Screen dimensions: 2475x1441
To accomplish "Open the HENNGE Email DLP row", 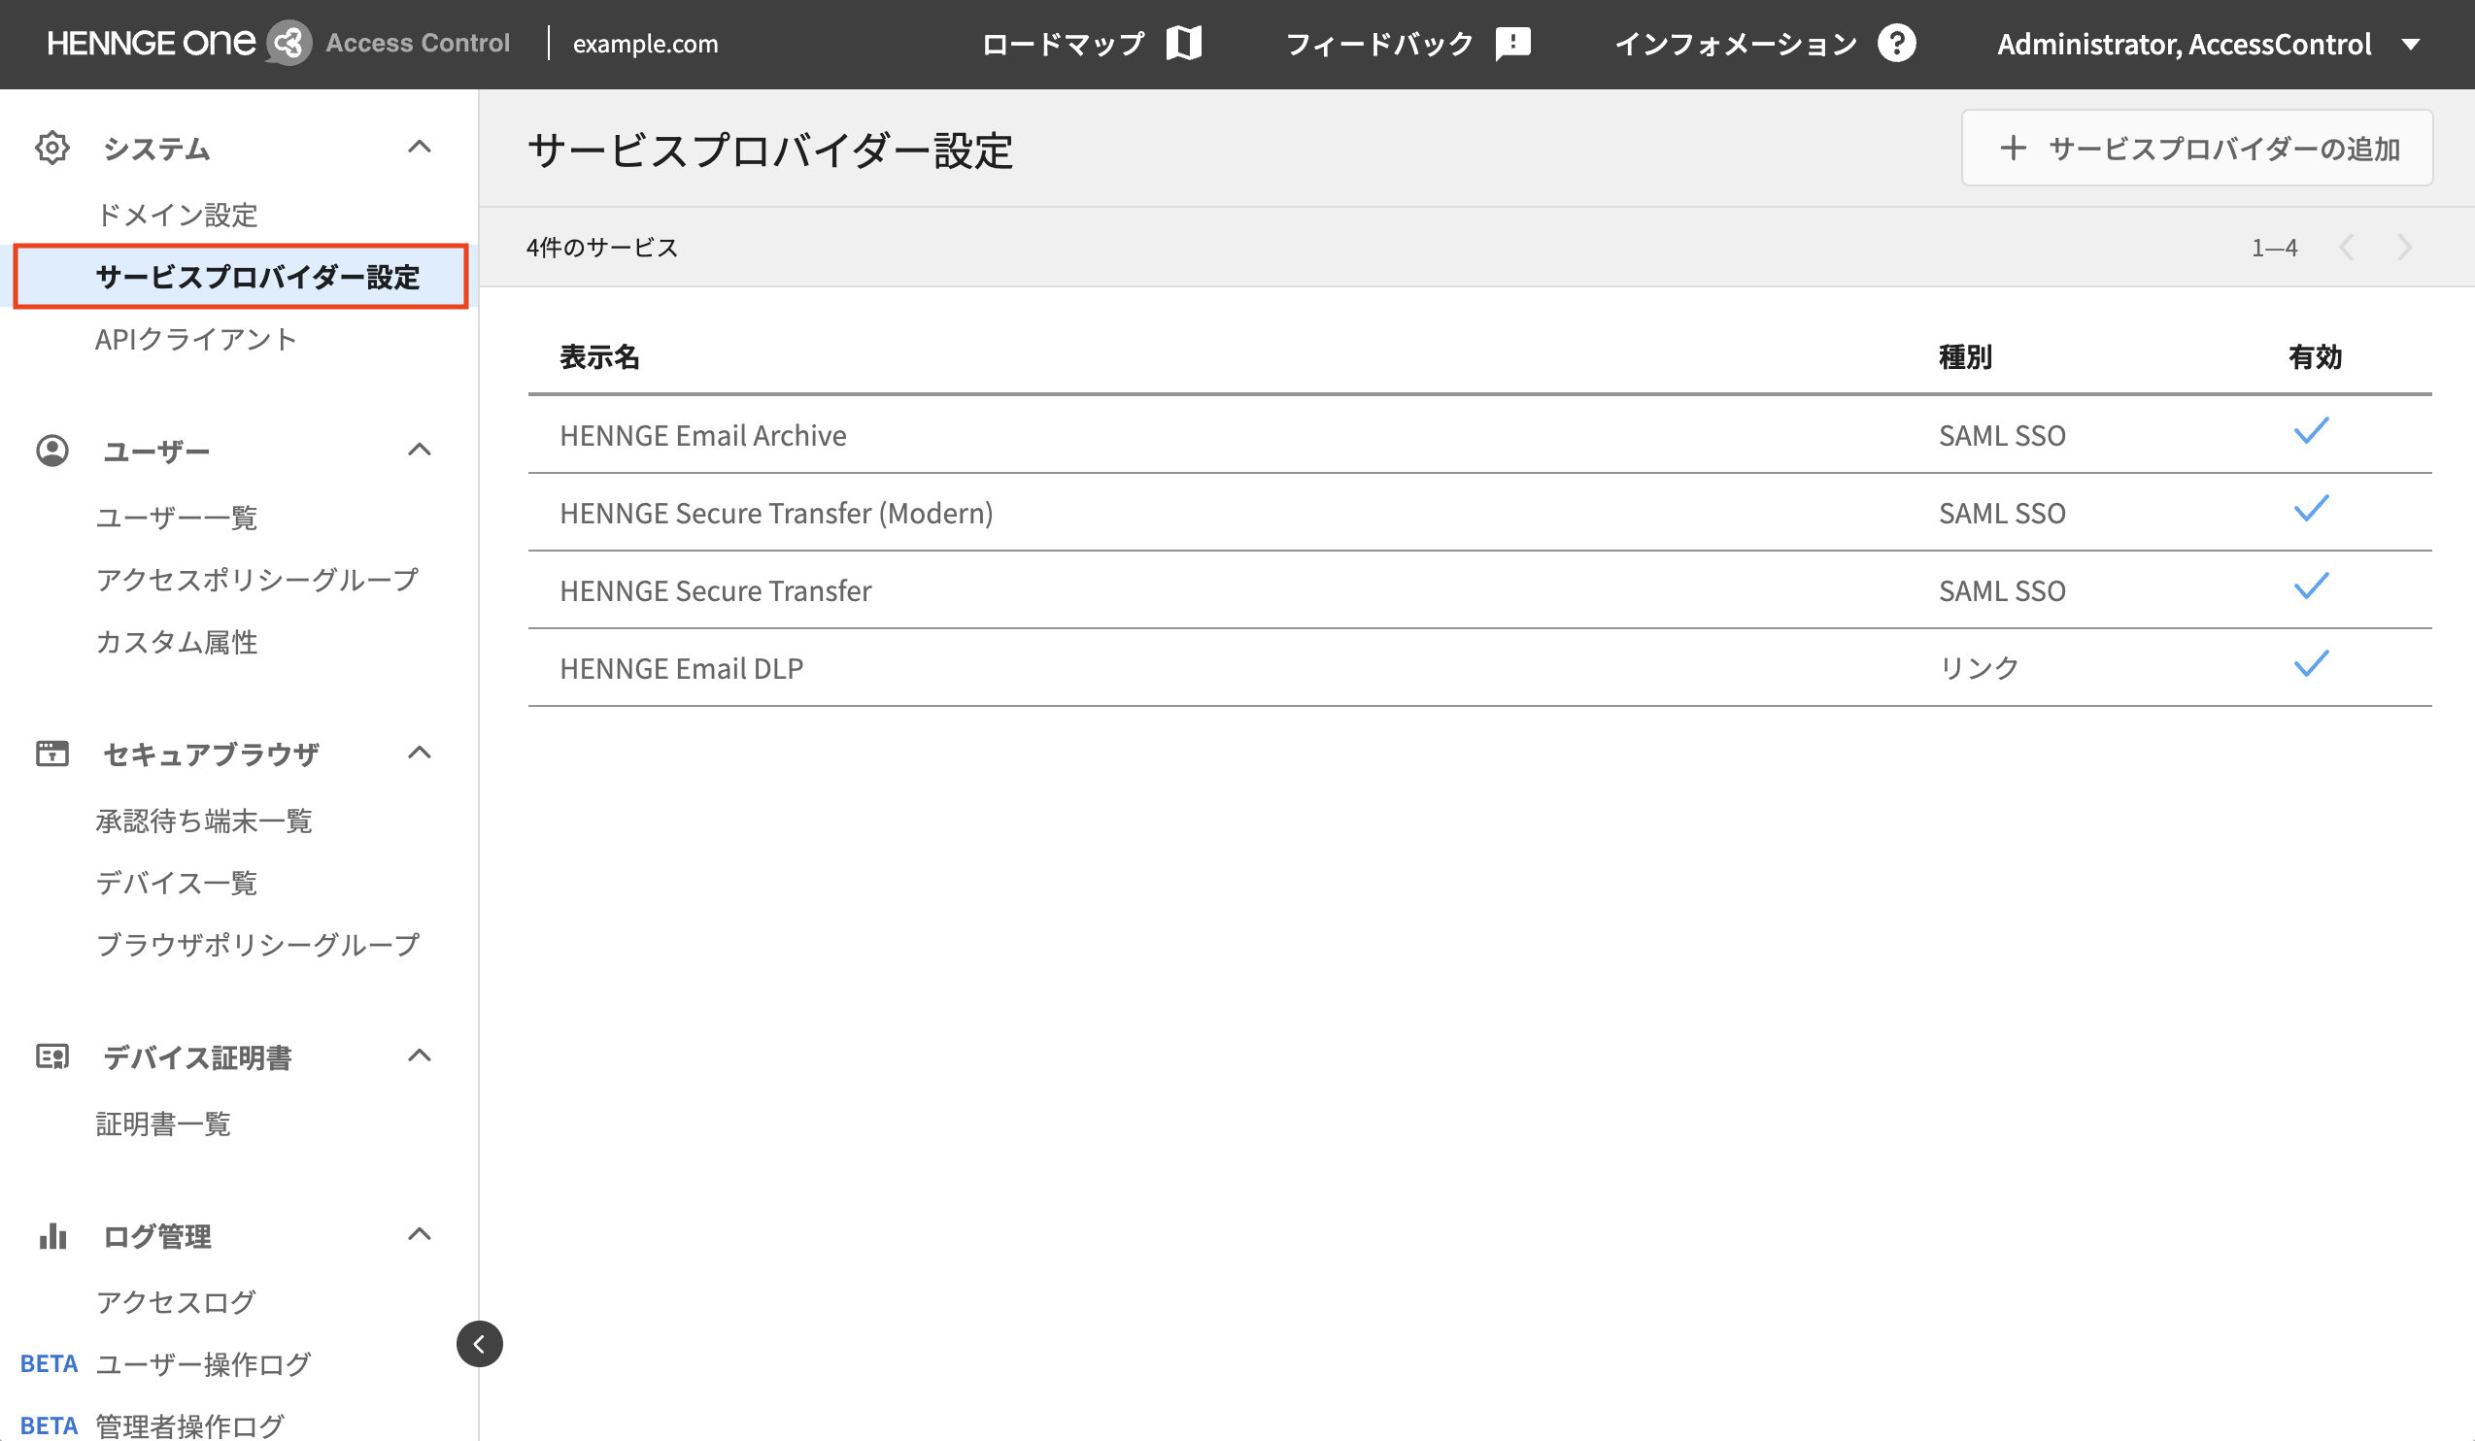I will point(1479,667).
